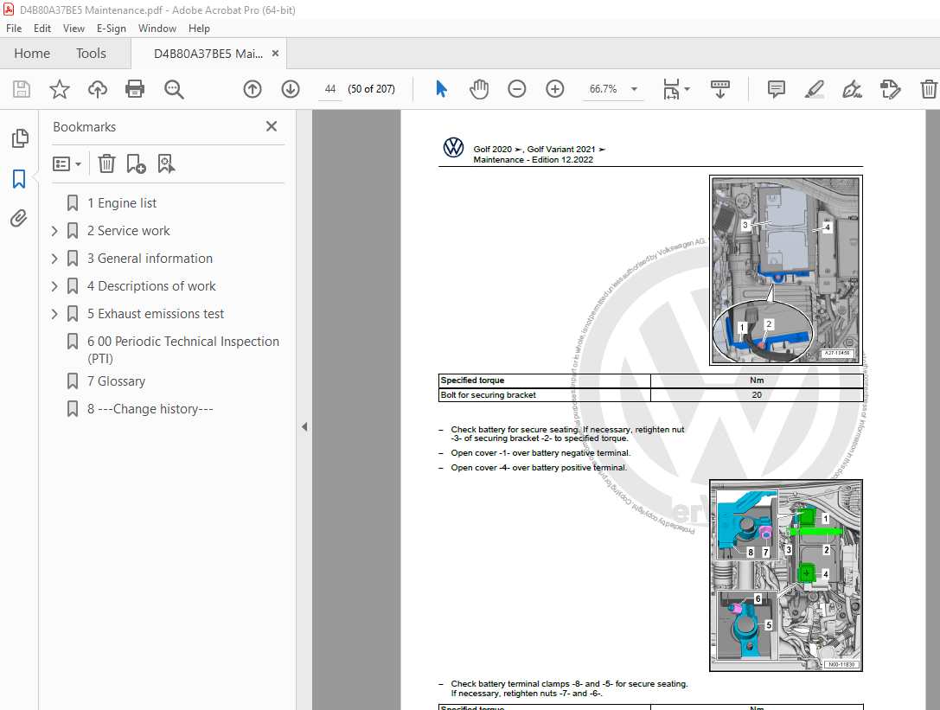Open bookmark 3 General information
This screenshot has width=940, height=710.
click(150, 259)
